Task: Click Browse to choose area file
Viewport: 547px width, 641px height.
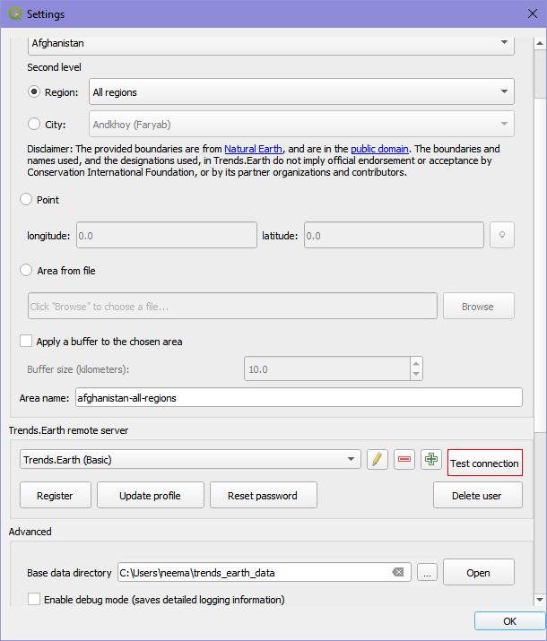Action: click(x=478, y=306)
